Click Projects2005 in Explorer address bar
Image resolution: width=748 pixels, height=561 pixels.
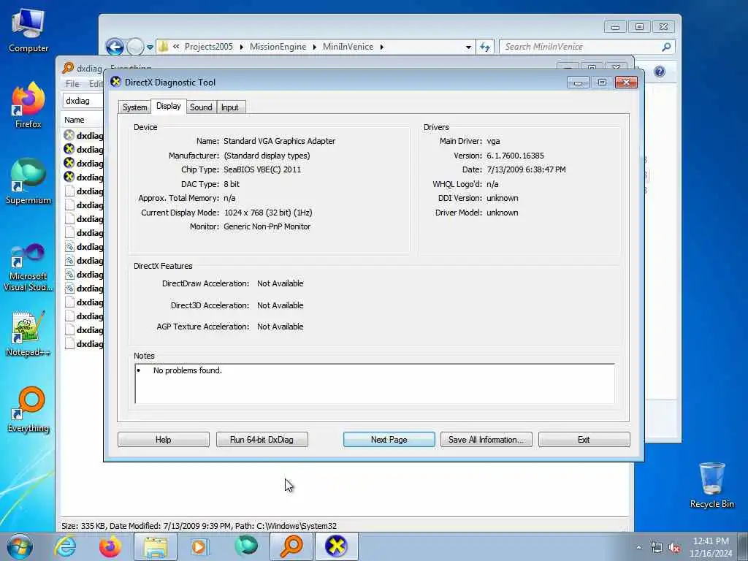click(x=209, y=47)
